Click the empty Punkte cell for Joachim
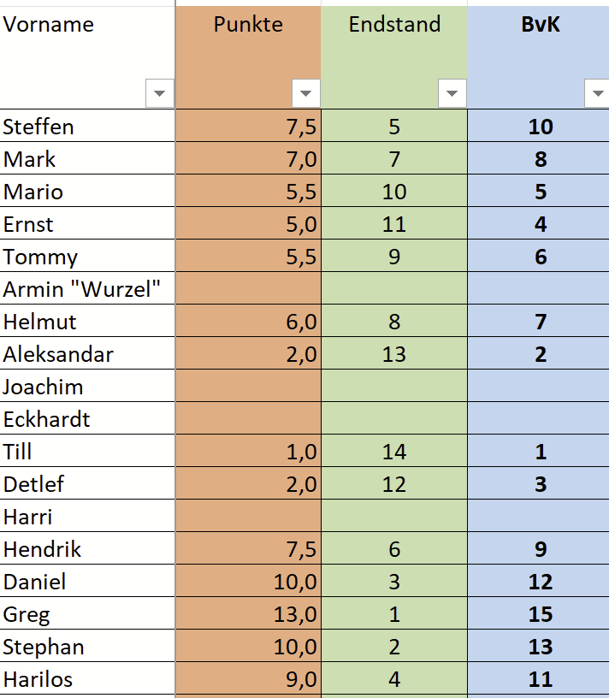Image resolution: width=609 pixels, height=698 pixels. (x=248, y=387)
